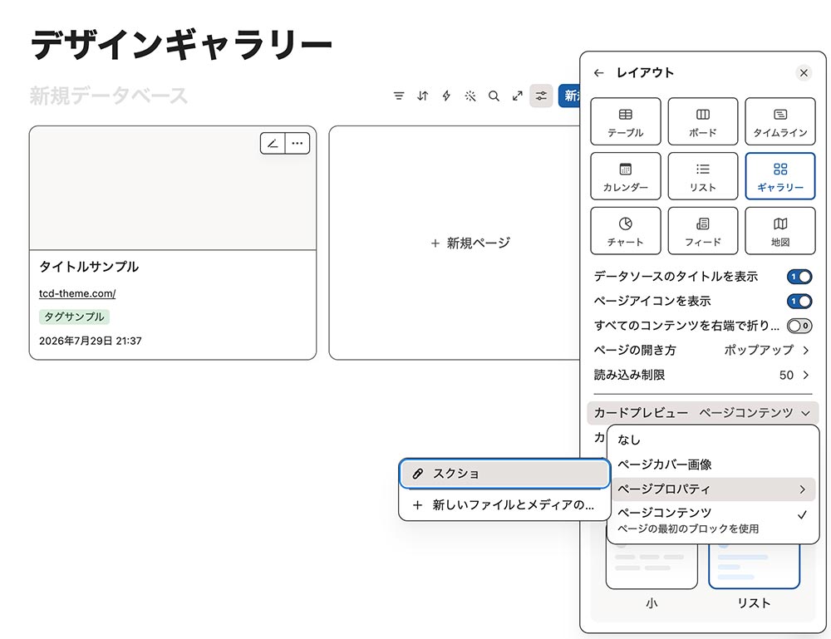Expand カードプレビュー dropdown
The width and height of the screenshot is (831, 639).
tap(702, 413)
